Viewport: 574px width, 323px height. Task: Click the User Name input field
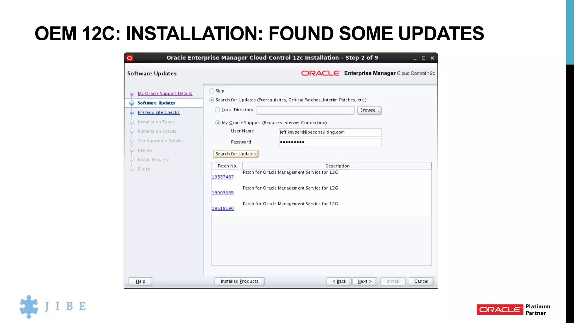coord(330,132)
